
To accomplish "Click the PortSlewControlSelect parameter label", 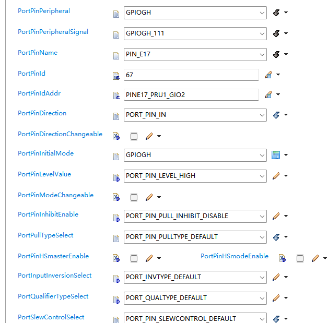I will click(51, 317).
